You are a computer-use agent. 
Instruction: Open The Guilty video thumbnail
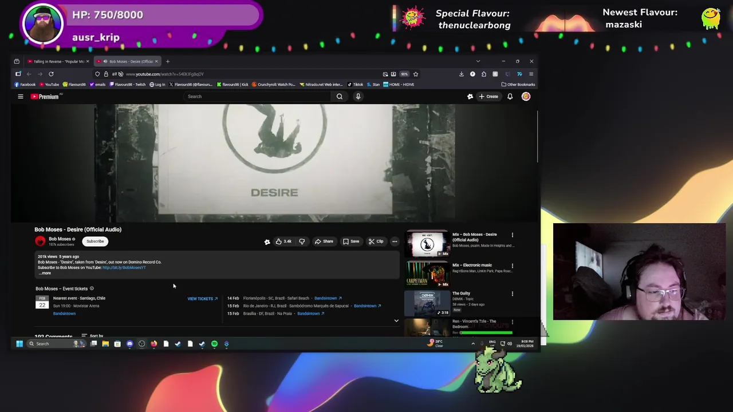point(427,303)
